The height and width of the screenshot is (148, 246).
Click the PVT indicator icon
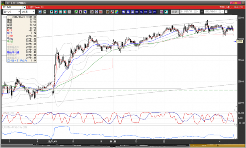tap(155, 12)
